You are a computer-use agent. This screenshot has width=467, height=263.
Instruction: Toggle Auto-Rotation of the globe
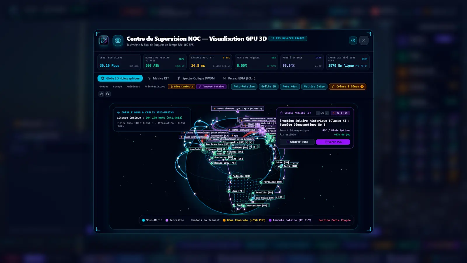pyautogui.click(x=244, y=86)
